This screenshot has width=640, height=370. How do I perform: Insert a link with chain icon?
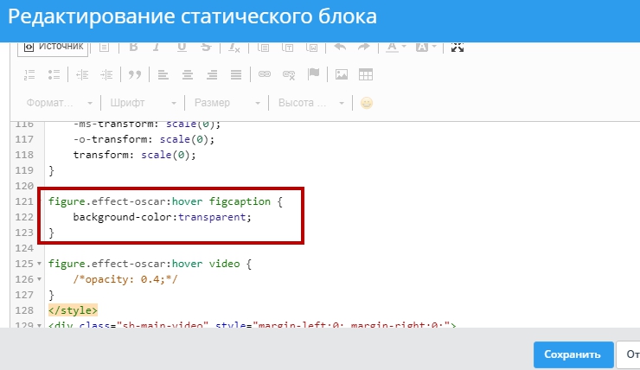tap(266, 74)
